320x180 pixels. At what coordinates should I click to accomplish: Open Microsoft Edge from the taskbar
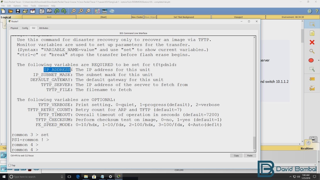(x=78, y=176)
